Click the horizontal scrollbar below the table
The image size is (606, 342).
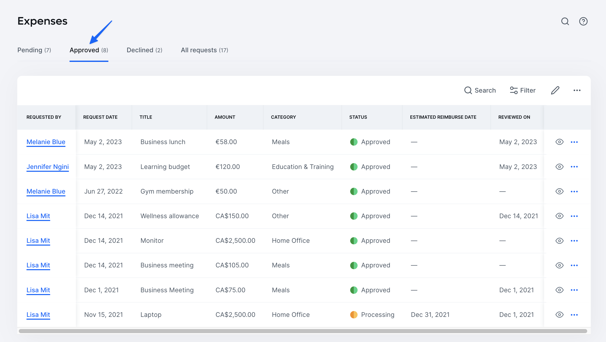(303, 331)
